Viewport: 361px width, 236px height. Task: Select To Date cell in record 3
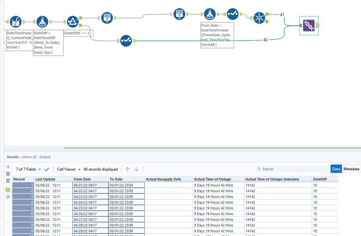126,197
